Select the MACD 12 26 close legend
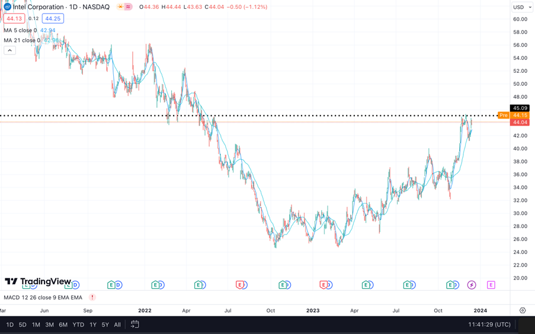535x334 pixels. click(x=43, y=297)
